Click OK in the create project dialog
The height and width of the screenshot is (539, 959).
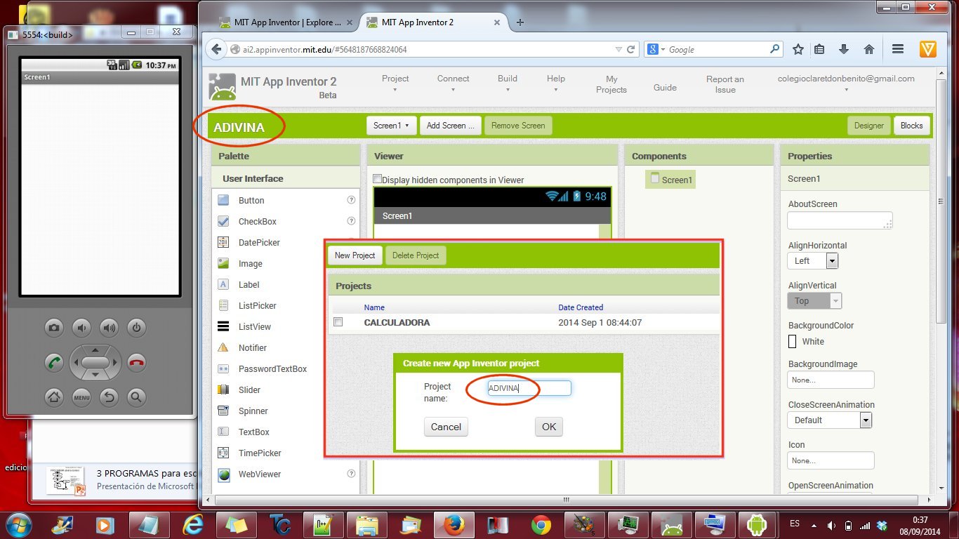pos(549,427)
